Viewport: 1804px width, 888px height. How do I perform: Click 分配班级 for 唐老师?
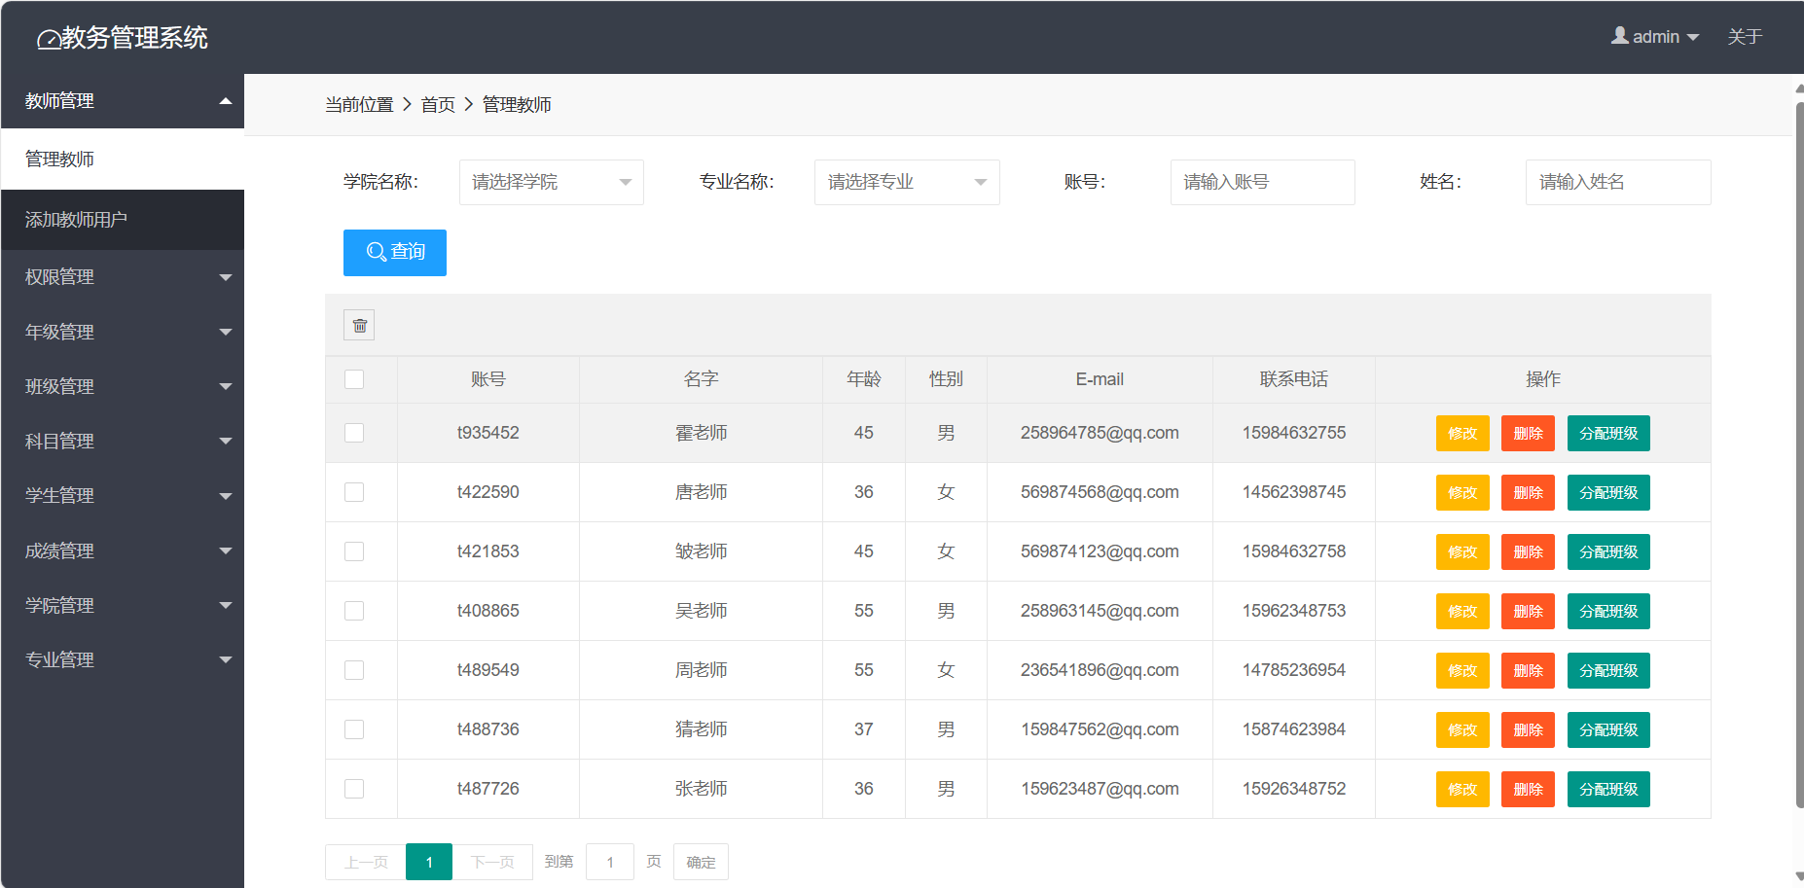[x=1608, y=492]
